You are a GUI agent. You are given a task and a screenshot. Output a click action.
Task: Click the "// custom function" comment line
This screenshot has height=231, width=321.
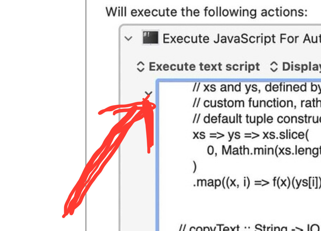pos(257,103)
